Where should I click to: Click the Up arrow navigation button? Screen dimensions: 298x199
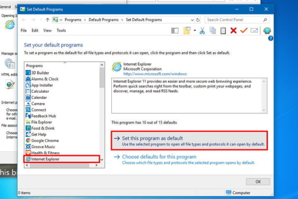pos(48,20)
